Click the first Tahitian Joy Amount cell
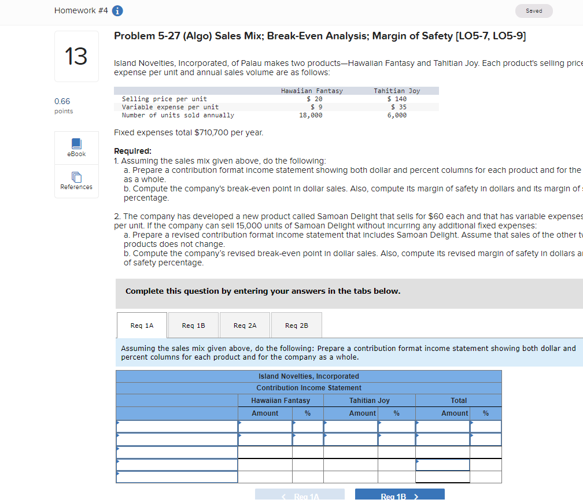 pyautogui.click(x=351, y=426)
